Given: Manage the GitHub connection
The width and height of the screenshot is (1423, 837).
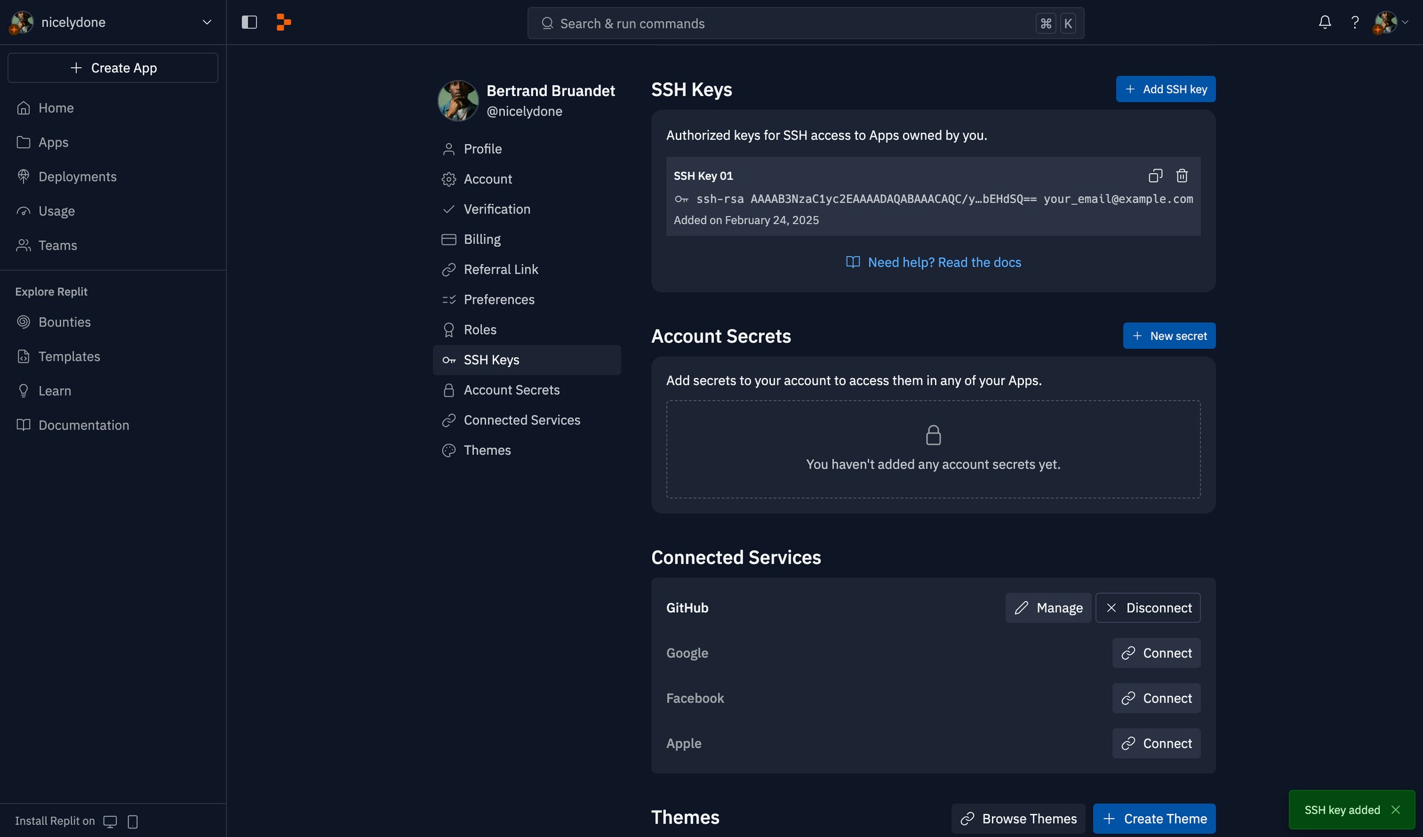Looking at the screenshot, I should click(x=1048, y=608).
